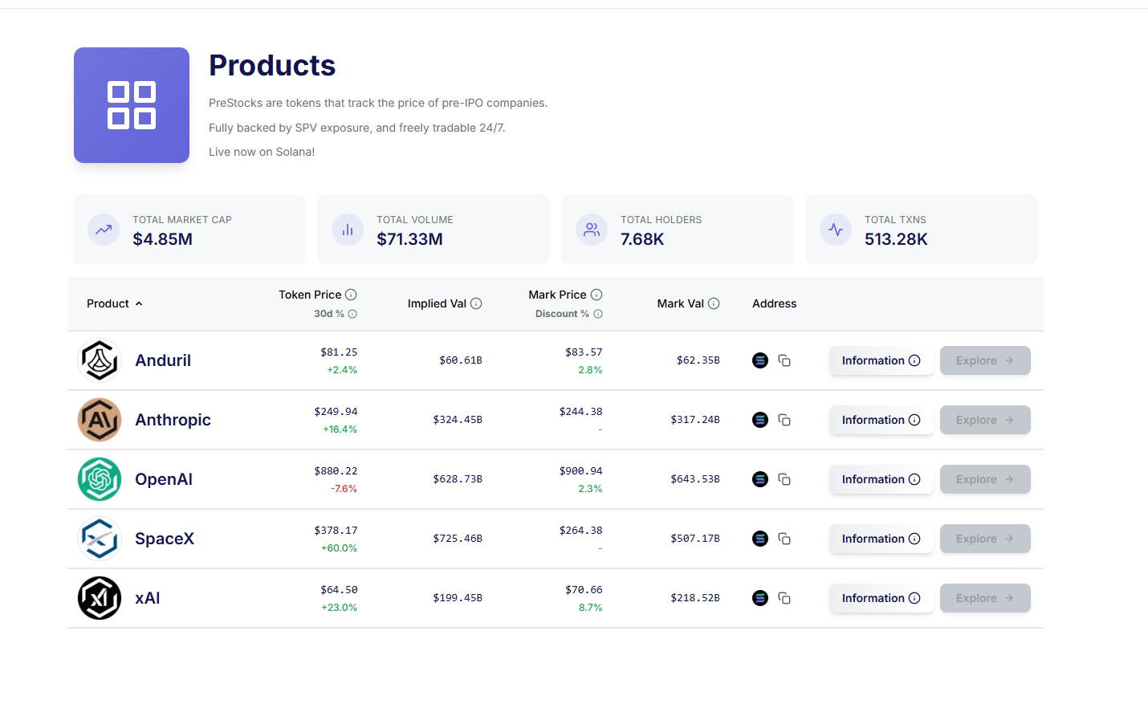Click the Mark Val info icon

coord(714,303)
